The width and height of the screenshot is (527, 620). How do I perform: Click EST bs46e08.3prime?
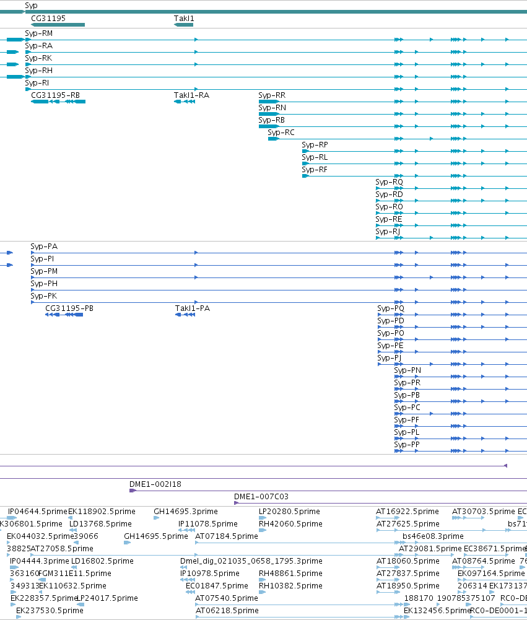433,536
